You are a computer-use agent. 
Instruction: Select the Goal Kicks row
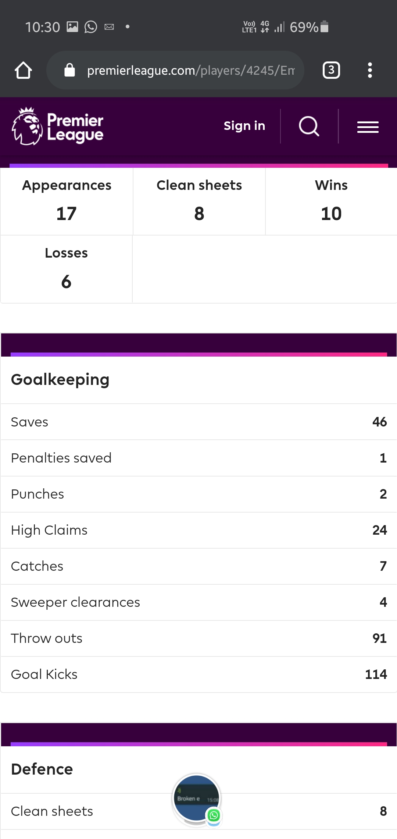pos(198,674)
